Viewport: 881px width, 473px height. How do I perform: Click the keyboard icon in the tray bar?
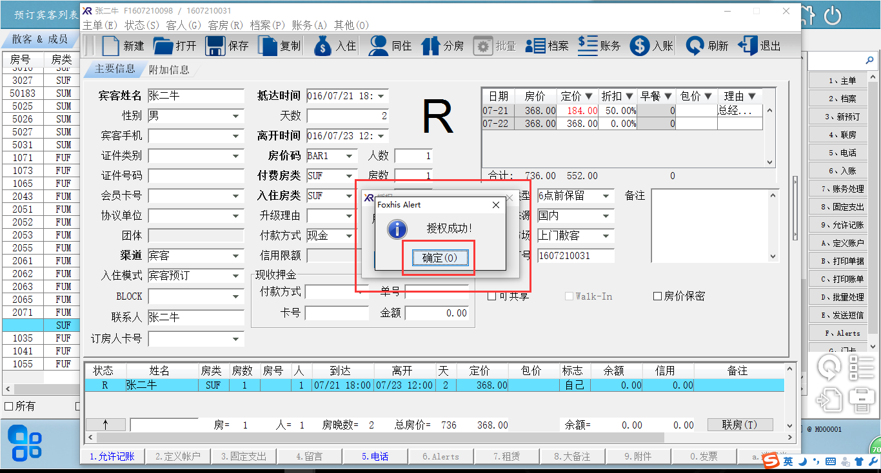831,461
